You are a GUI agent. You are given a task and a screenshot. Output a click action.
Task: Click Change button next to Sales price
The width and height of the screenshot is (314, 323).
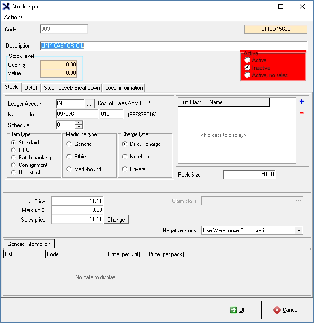[116, 220]
